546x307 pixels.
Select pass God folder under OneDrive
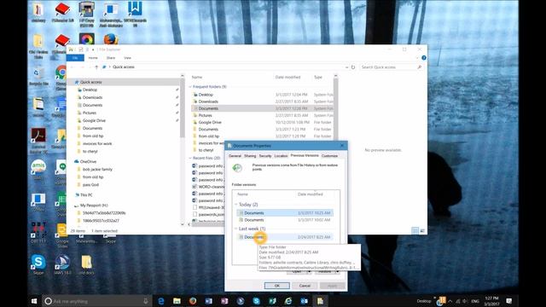[90, 184]
